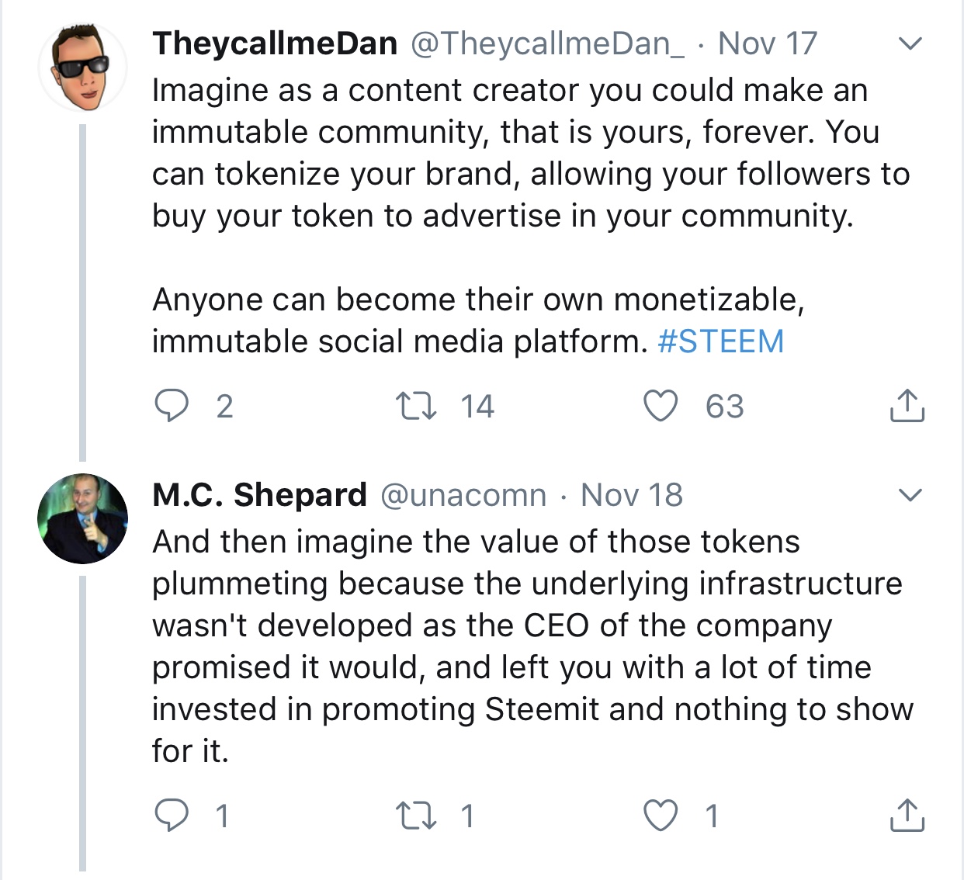Screen dimensions: 964x880
Task: Click the M.C. Shepard display name
Action: click(x=259, y=494)
